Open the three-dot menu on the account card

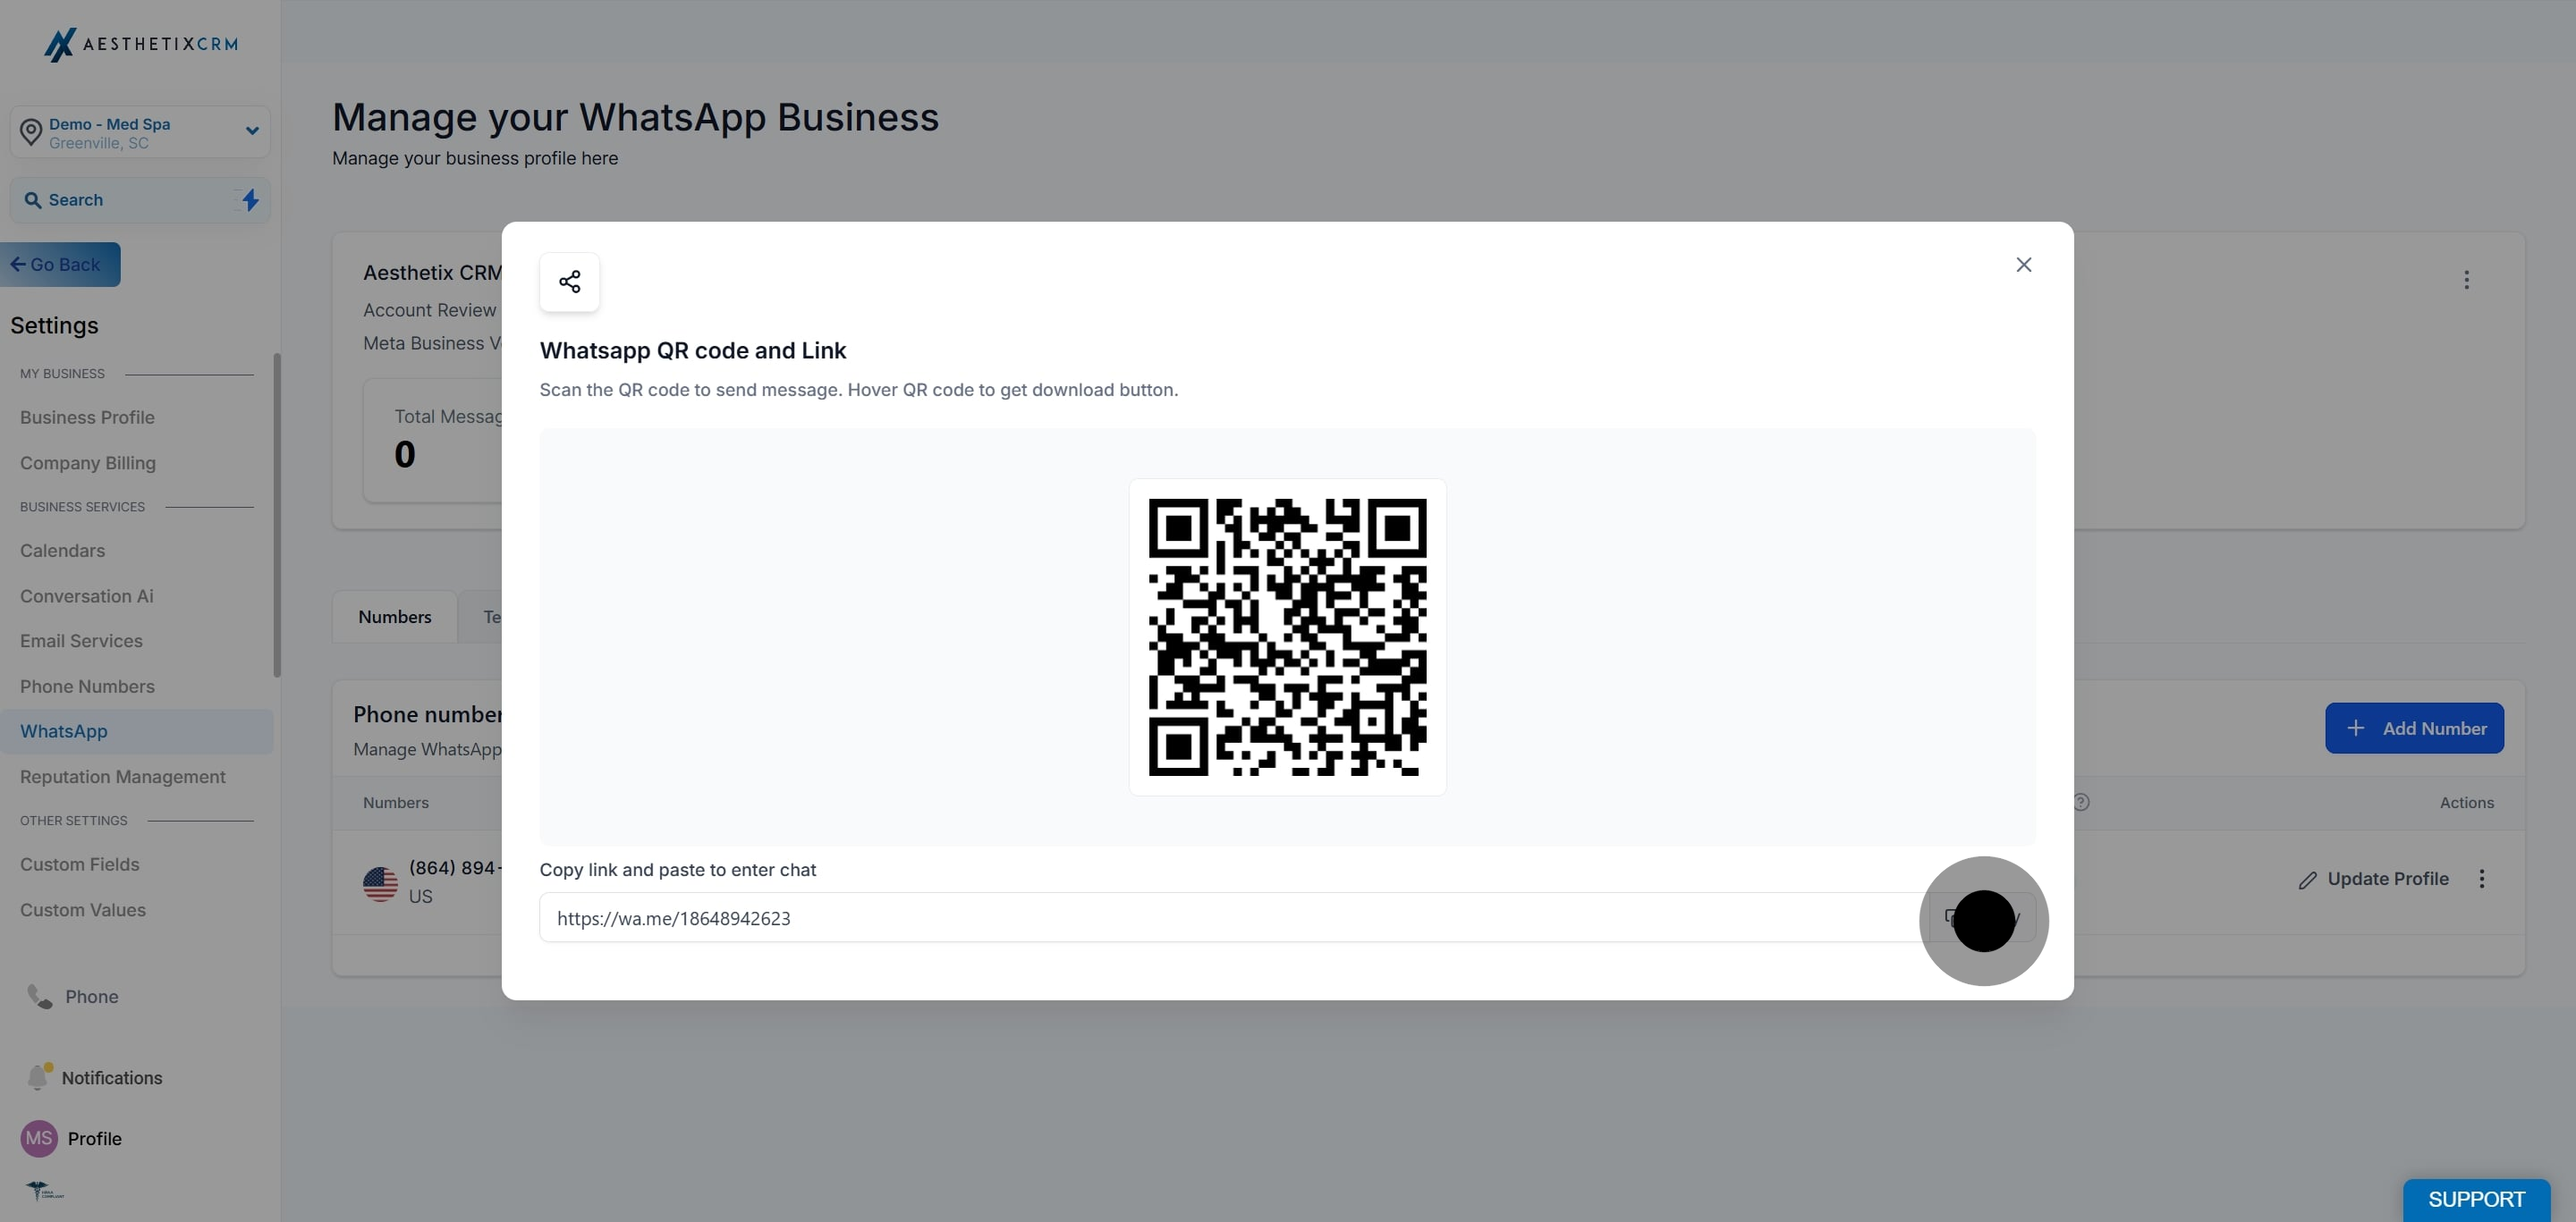(2466, 280)
